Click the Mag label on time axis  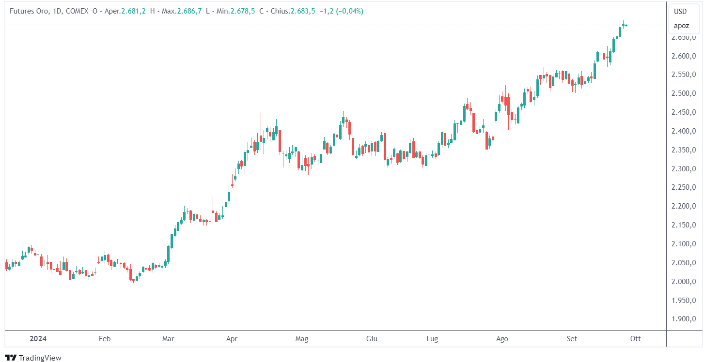pyautogui.click(x=302, y=339)
